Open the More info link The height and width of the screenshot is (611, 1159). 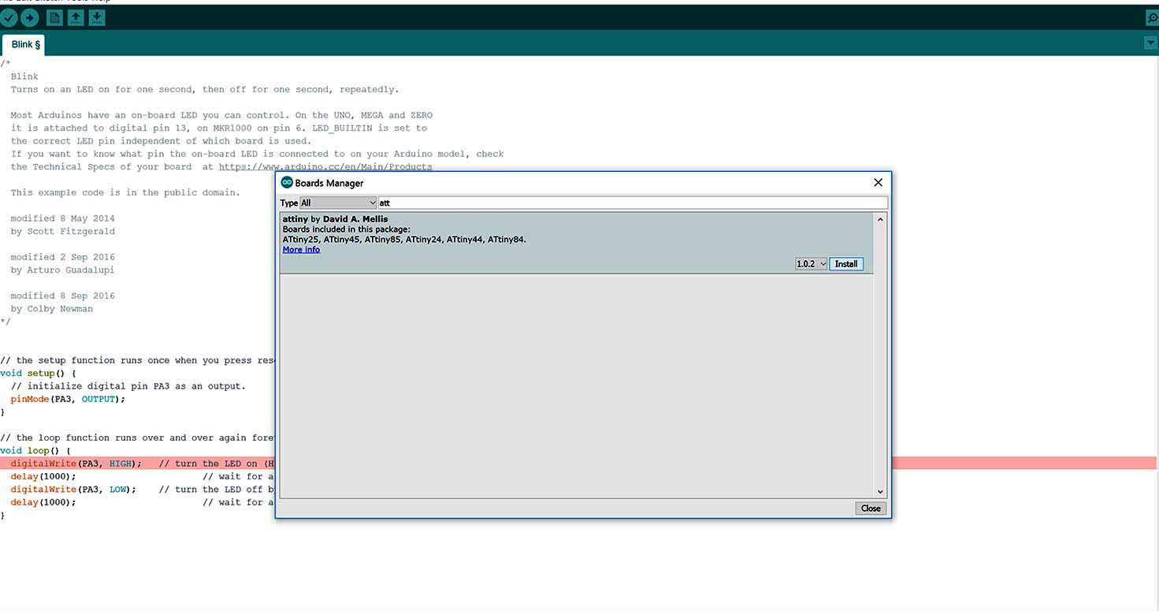[x=301, y=250]
